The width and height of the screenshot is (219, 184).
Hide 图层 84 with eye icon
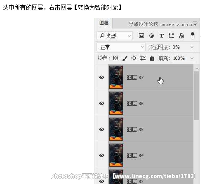pos(102,155)
